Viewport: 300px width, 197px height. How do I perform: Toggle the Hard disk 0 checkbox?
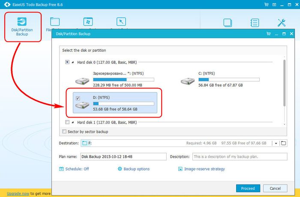[x=67, y=62]
